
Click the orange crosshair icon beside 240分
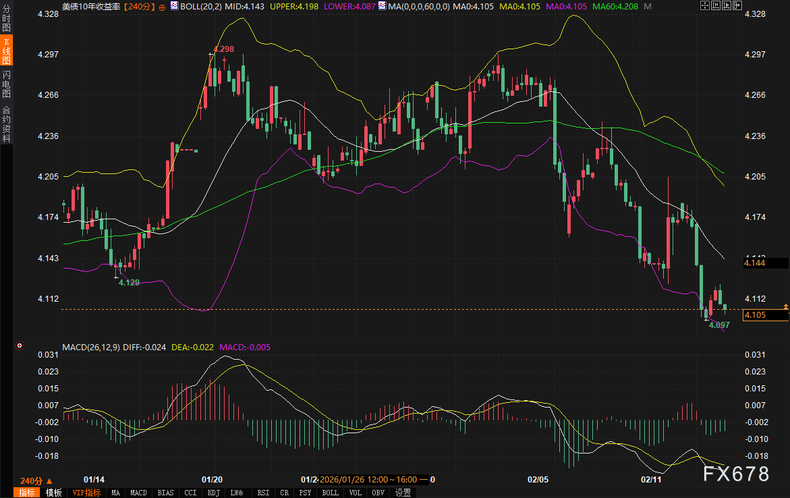click(x=162, y=6)
